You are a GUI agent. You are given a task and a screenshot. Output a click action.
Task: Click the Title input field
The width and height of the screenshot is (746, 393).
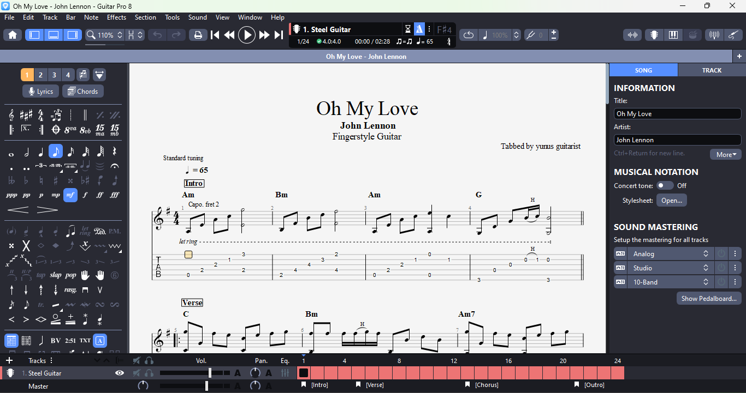coord(677,114)
